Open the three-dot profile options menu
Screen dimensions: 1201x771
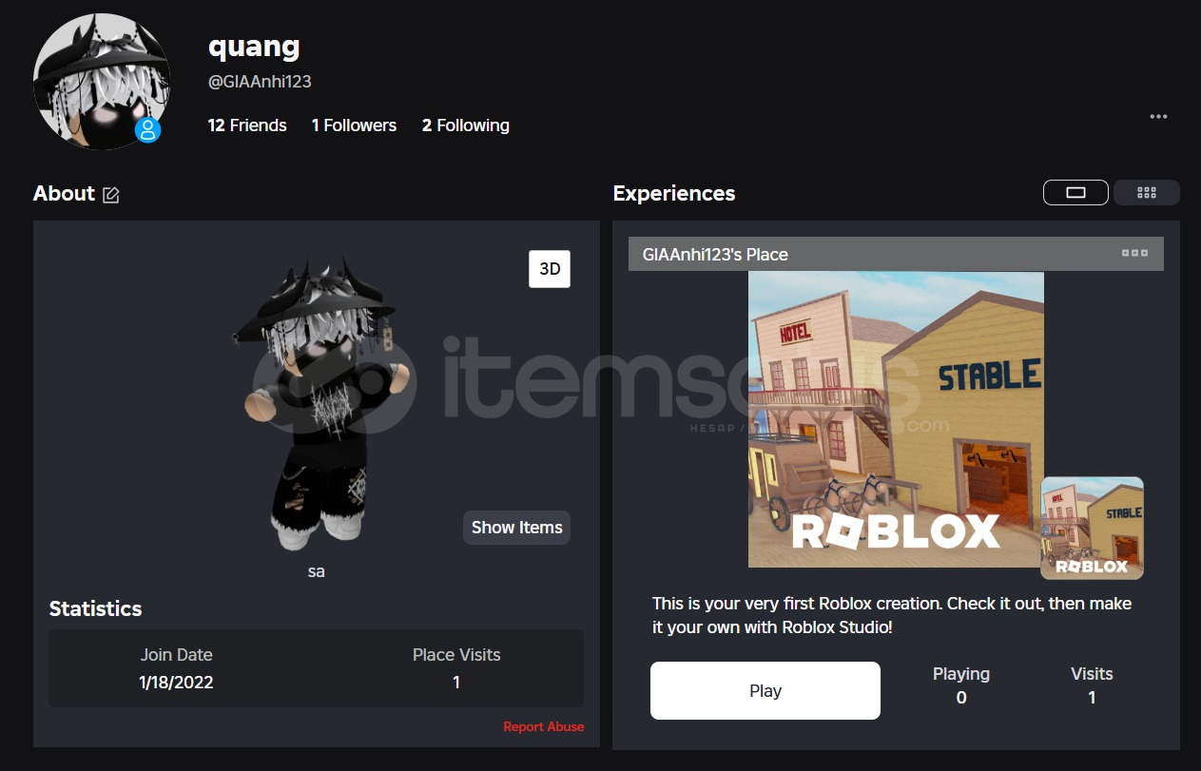(1158, 117)
